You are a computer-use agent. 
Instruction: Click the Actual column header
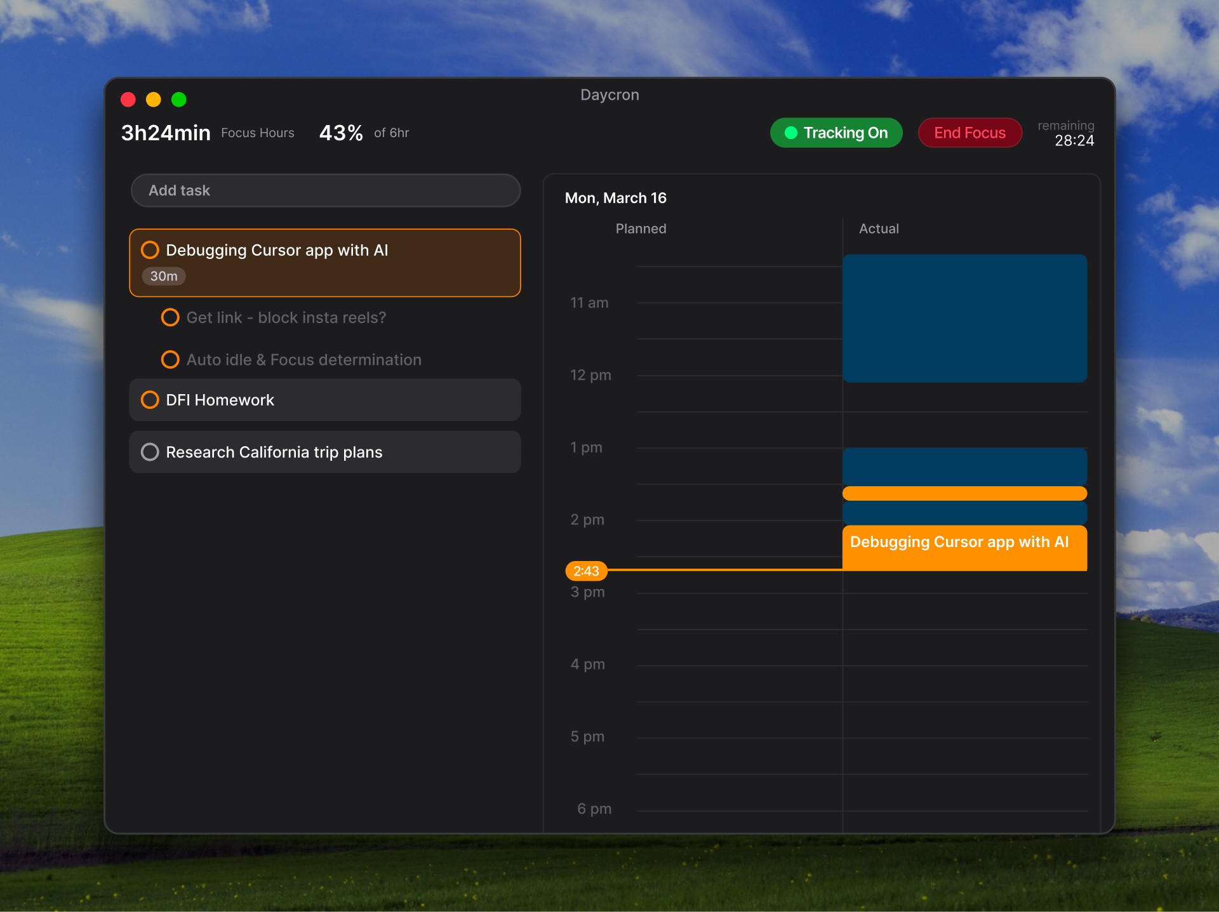pos(878,228)
